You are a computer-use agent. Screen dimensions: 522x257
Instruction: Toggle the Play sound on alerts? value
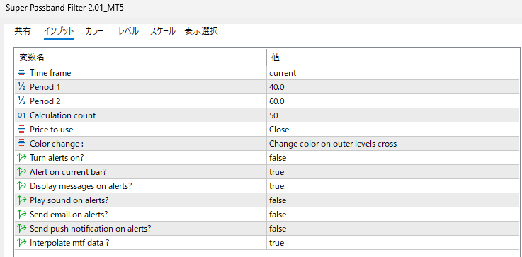point(393,200)
